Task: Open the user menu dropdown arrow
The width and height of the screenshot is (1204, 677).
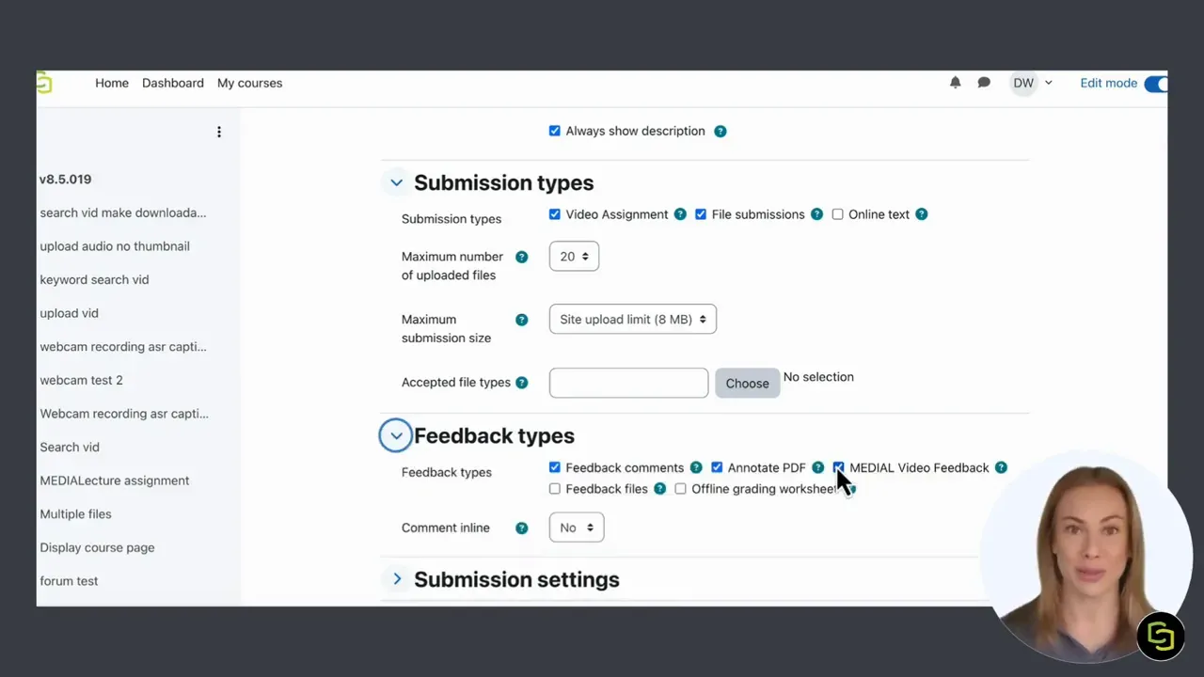Action: pos(1049,83)
